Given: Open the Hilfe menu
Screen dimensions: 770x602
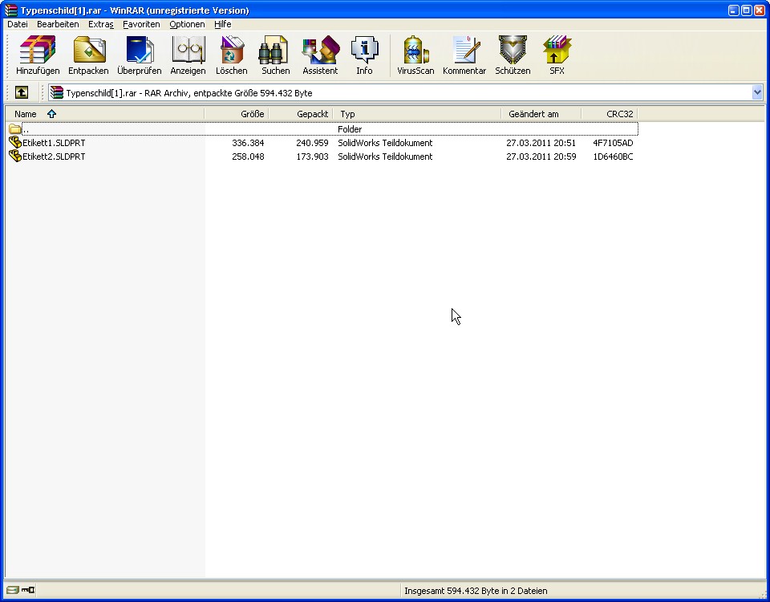Looking at the screenshot, I should pyautogui.click(x=223, y=24).
